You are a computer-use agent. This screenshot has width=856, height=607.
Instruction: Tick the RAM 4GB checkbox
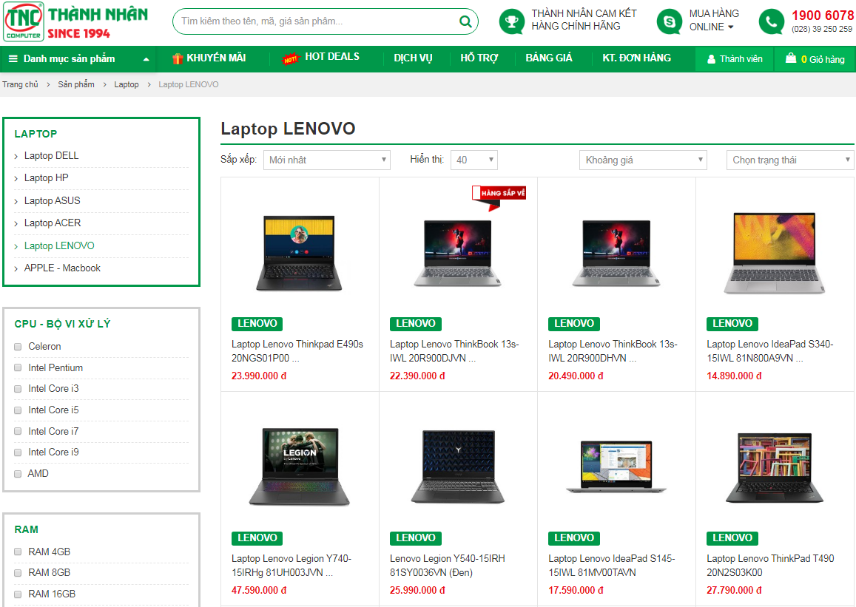coord(18,552)
